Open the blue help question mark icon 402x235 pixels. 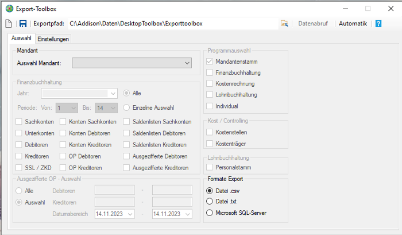coord(378,24)
